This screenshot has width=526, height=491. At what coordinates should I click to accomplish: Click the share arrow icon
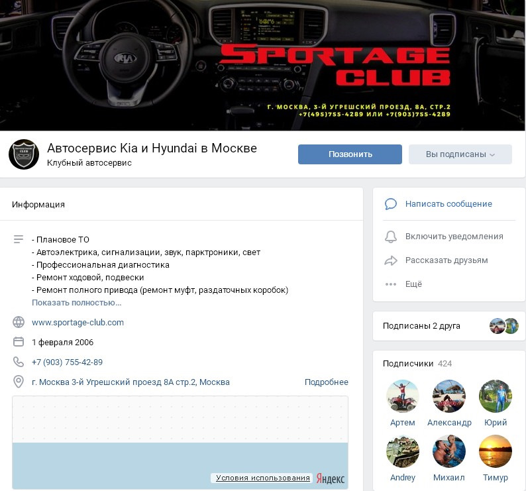tap(390, 261)
